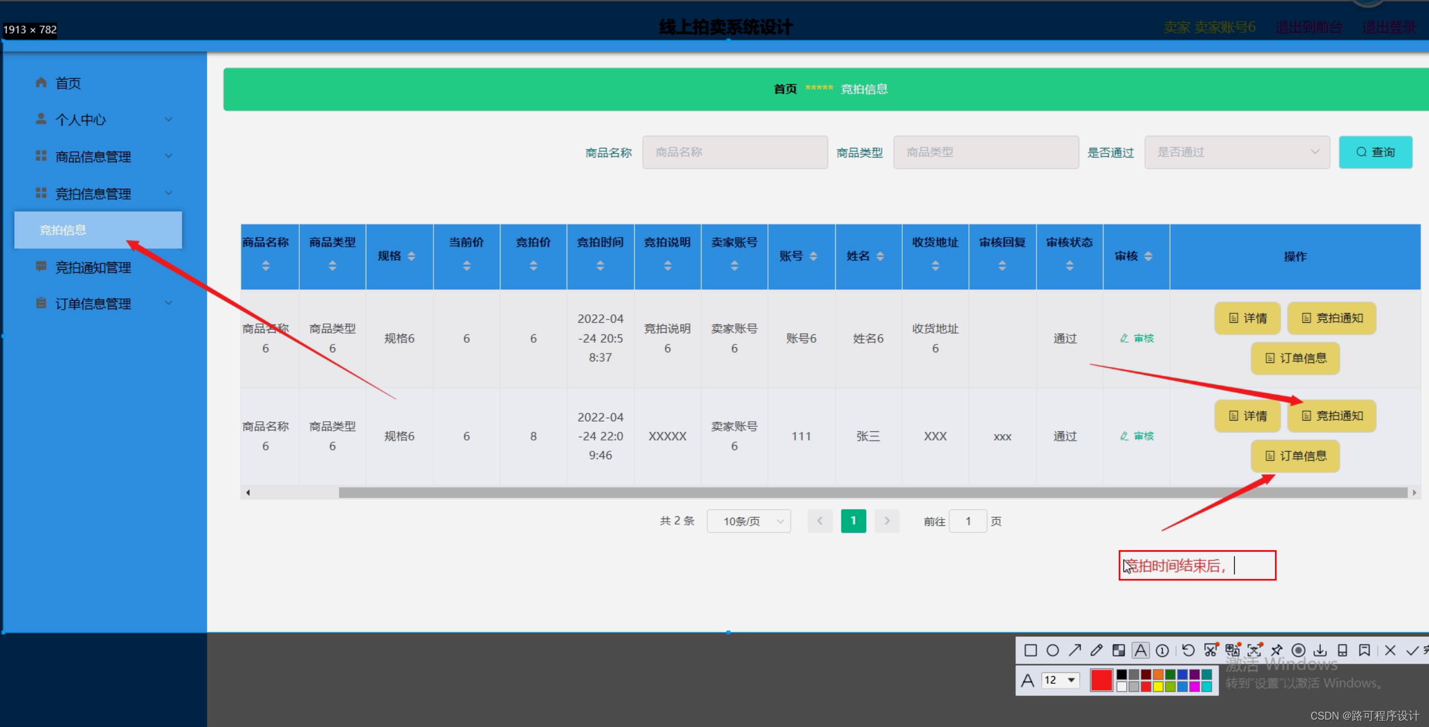Open the 是否通过 filter dropdown
The height and width of the screenshot is (727, 1429).
(1237, 152)
